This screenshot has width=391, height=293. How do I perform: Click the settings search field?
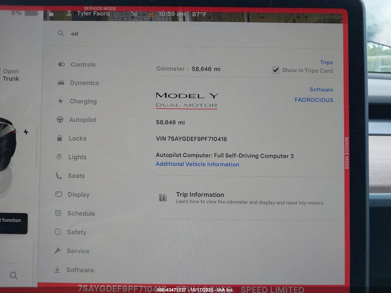(185, 34)
